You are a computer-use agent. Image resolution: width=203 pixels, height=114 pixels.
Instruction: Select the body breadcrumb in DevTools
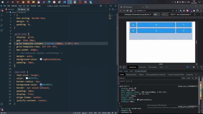click(x=126, y=71)
